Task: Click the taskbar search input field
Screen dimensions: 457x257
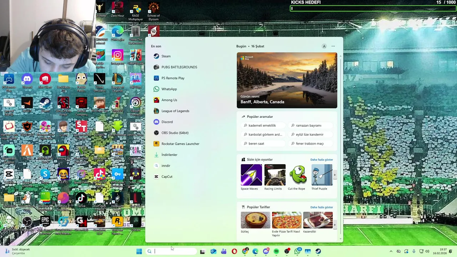Action: [171, 251]
